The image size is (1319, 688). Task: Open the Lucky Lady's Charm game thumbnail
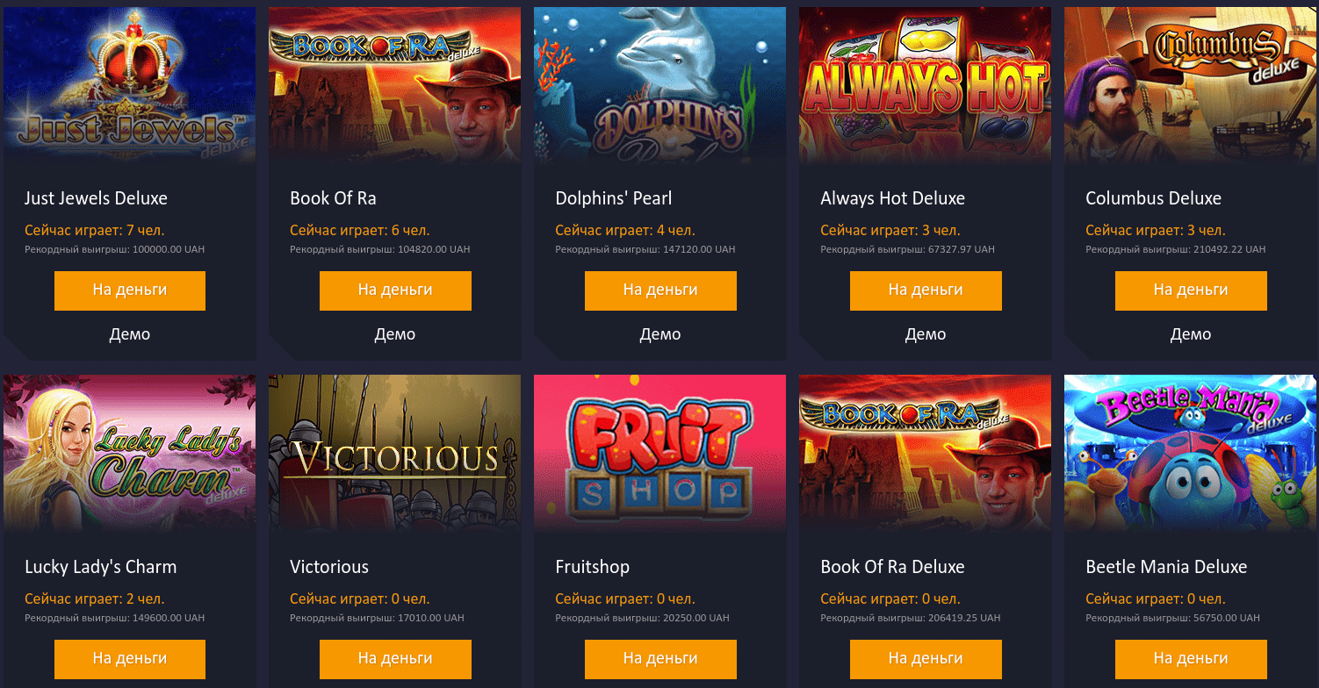(x=130, y=454)
